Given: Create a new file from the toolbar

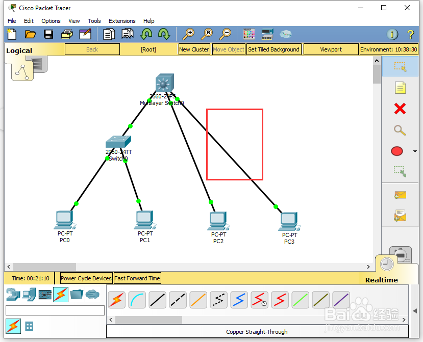Looking at the screenshot, I should click(12, 34).
